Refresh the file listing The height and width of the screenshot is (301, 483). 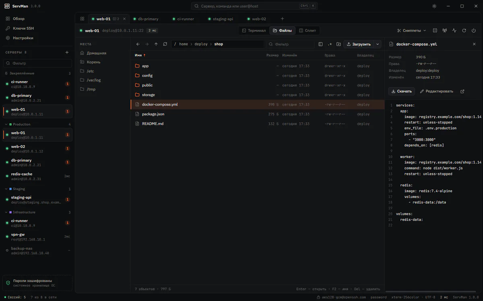165,44
